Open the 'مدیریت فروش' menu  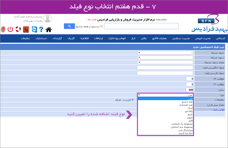pos(203,38)
